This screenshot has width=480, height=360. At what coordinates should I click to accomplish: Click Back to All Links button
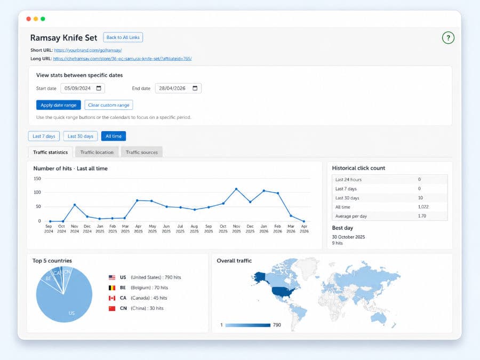123,37
